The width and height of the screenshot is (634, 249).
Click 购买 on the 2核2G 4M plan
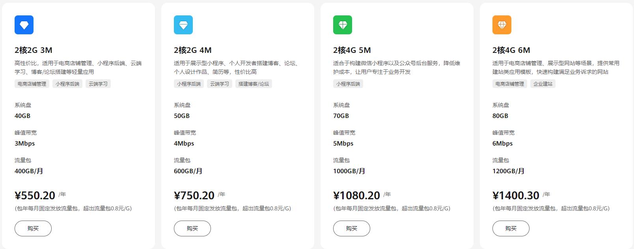[x=192, y=228]
